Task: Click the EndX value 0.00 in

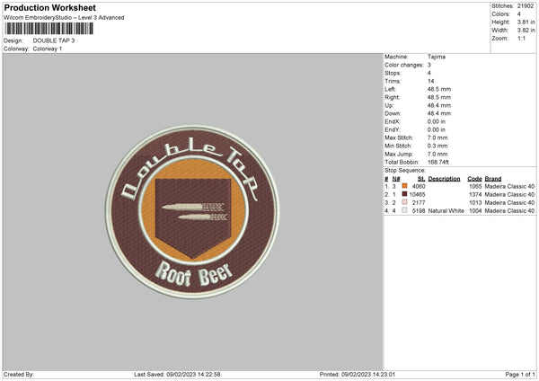Action: pyautogui.click(x=437, y=121)
